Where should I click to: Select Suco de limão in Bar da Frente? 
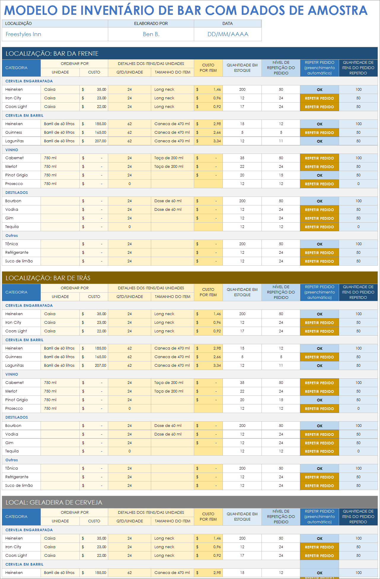pyautogui.click(x=19, y=261)
